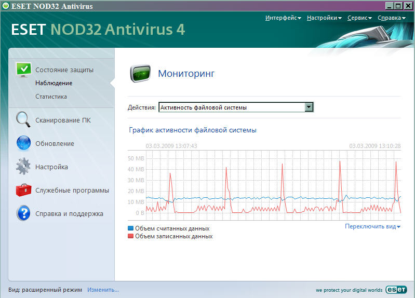
Task: Go to Сканирование ПК
Action: (x=63, y=120)
